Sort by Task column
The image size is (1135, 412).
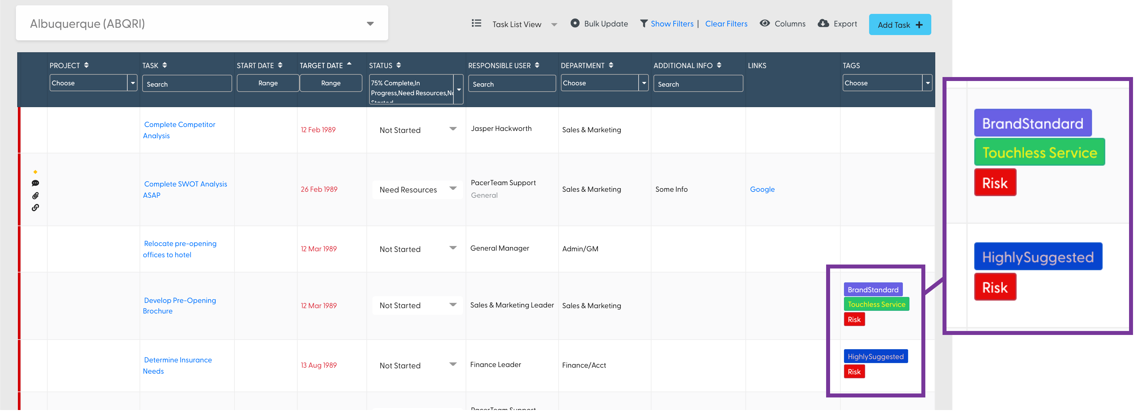[164, 65]
